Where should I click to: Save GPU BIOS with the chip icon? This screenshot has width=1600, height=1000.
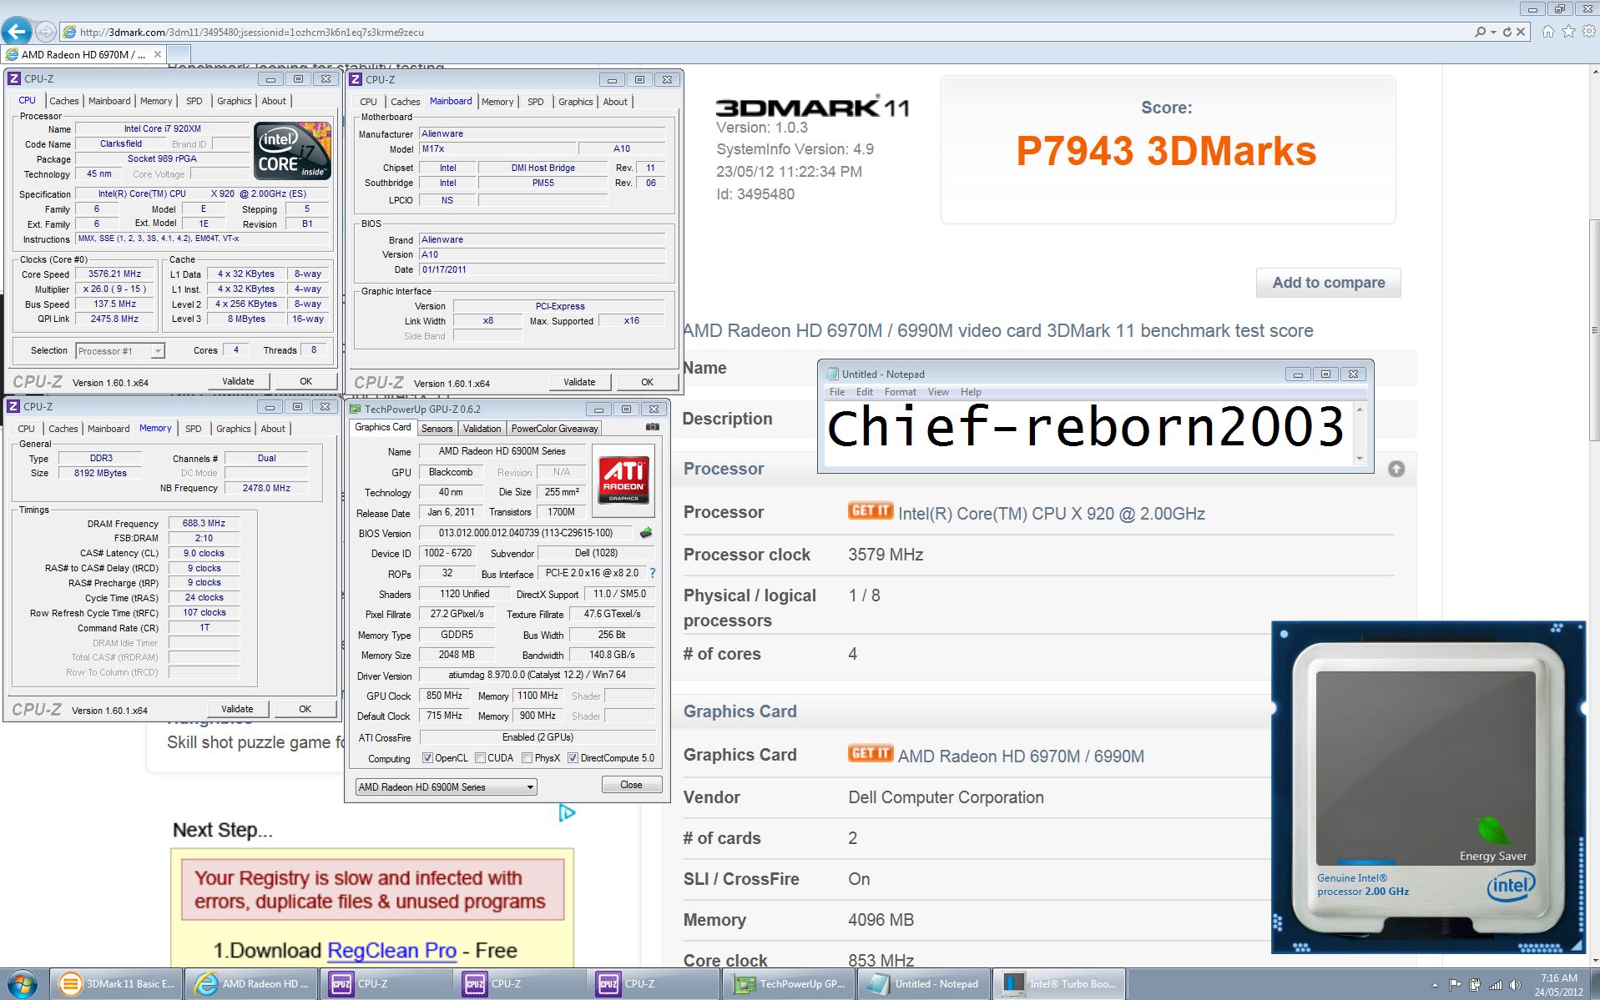coord(646,532)
